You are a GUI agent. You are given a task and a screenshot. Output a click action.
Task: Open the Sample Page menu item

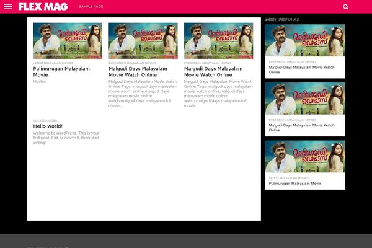[91, 7]
